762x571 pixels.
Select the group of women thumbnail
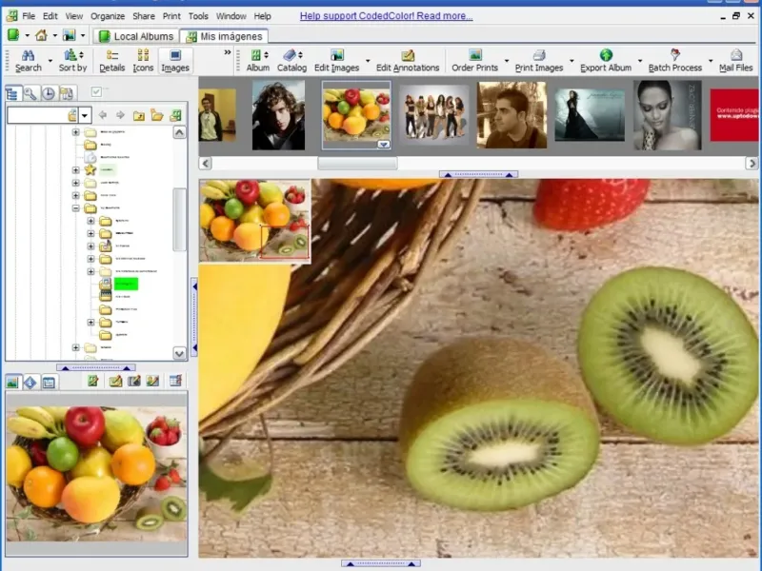click(434, 115)
